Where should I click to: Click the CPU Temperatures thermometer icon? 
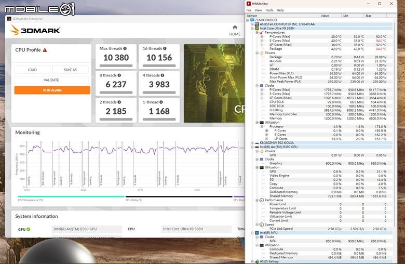pyautogui.click(x=261, y=33)
